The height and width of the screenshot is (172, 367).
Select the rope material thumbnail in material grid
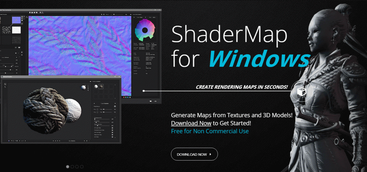pyautogui.click(x=102, y=87)
